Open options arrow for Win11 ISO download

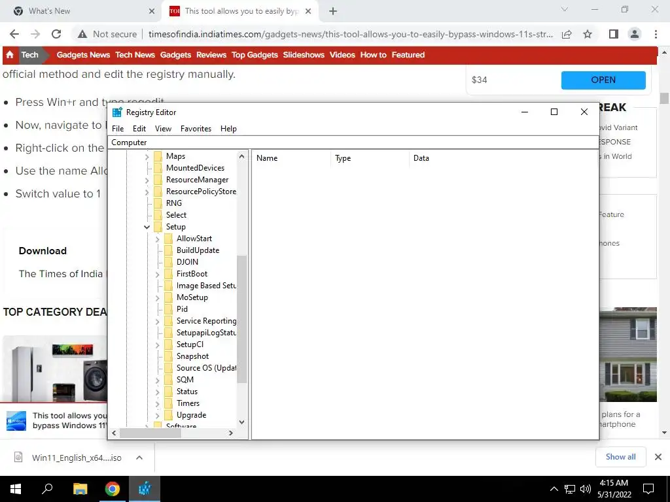click(139, 458)
